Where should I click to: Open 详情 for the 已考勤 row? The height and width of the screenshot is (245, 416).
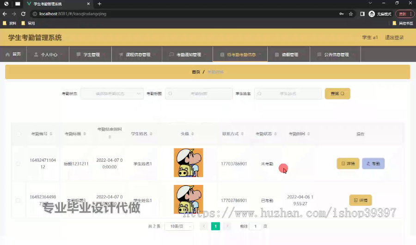coord(361,200)
